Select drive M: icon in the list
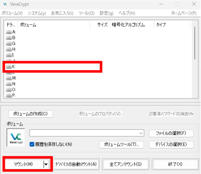Image resolution: width=201 pixels, height=174 pixels. click(x=9, y=78)
